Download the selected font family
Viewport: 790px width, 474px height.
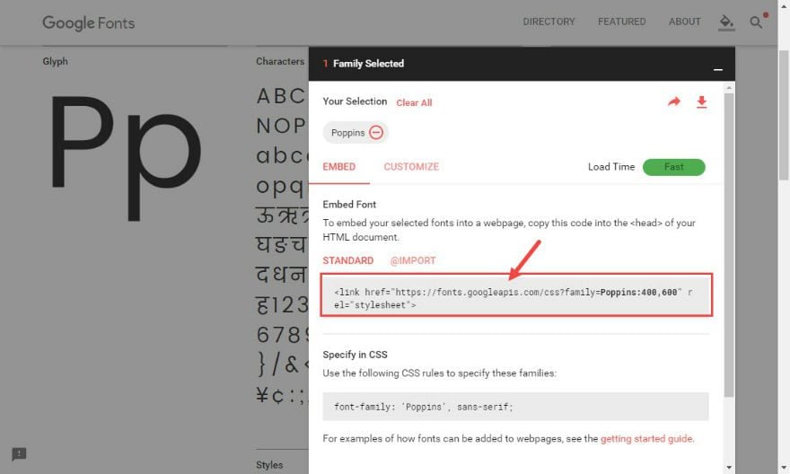pos(702,102)
